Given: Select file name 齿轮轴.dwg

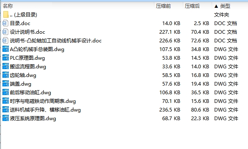Looking at the screenshot, I should pyautogui.click(x=23, y=75).
